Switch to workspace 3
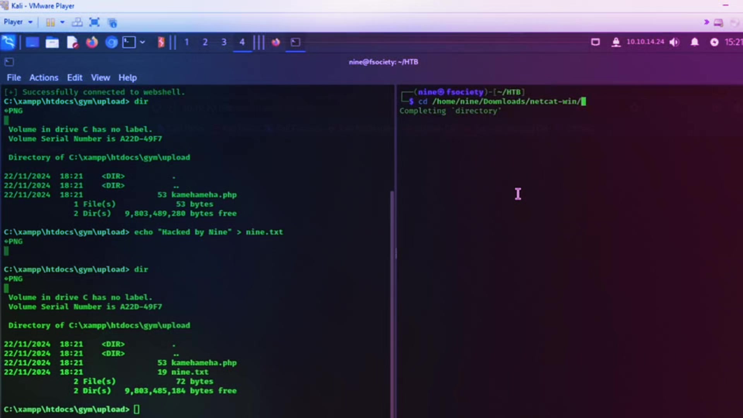 pos(224,42)
